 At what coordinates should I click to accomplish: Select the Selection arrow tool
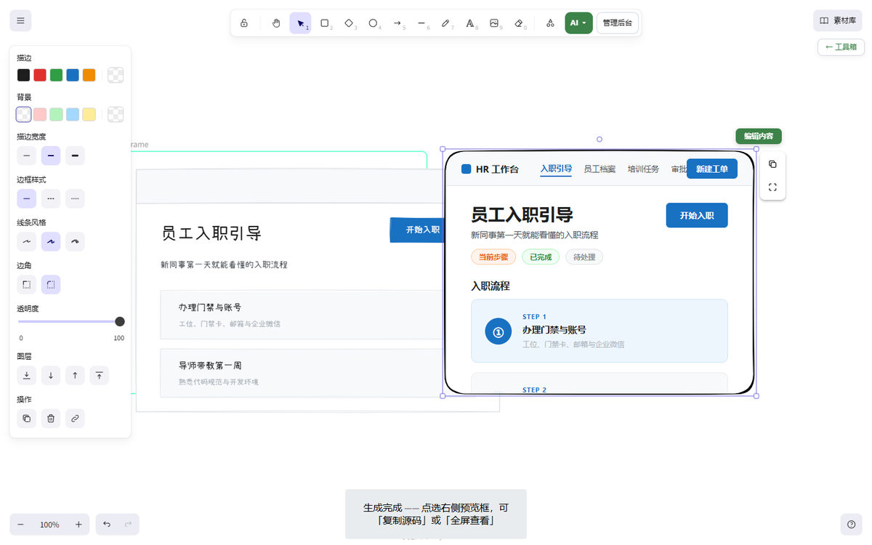point(301,23)
